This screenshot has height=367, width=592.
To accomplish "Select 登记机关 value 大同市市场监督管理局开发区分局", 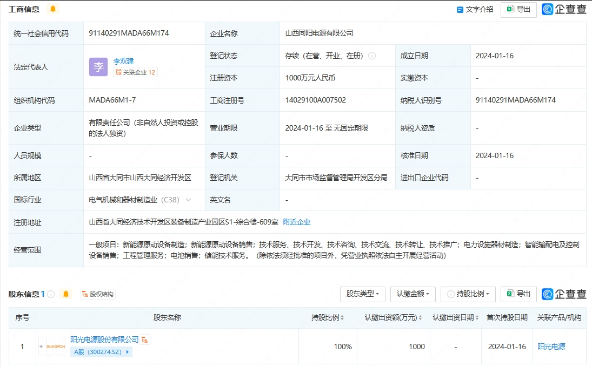I will click(336, 178).
